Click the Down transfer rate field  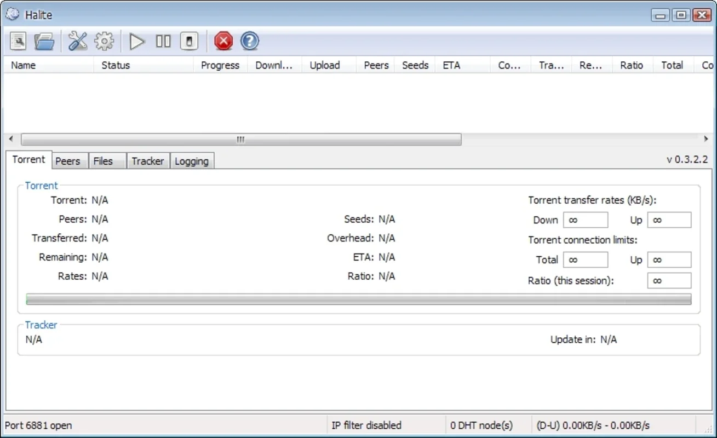(x=586, y=220)
